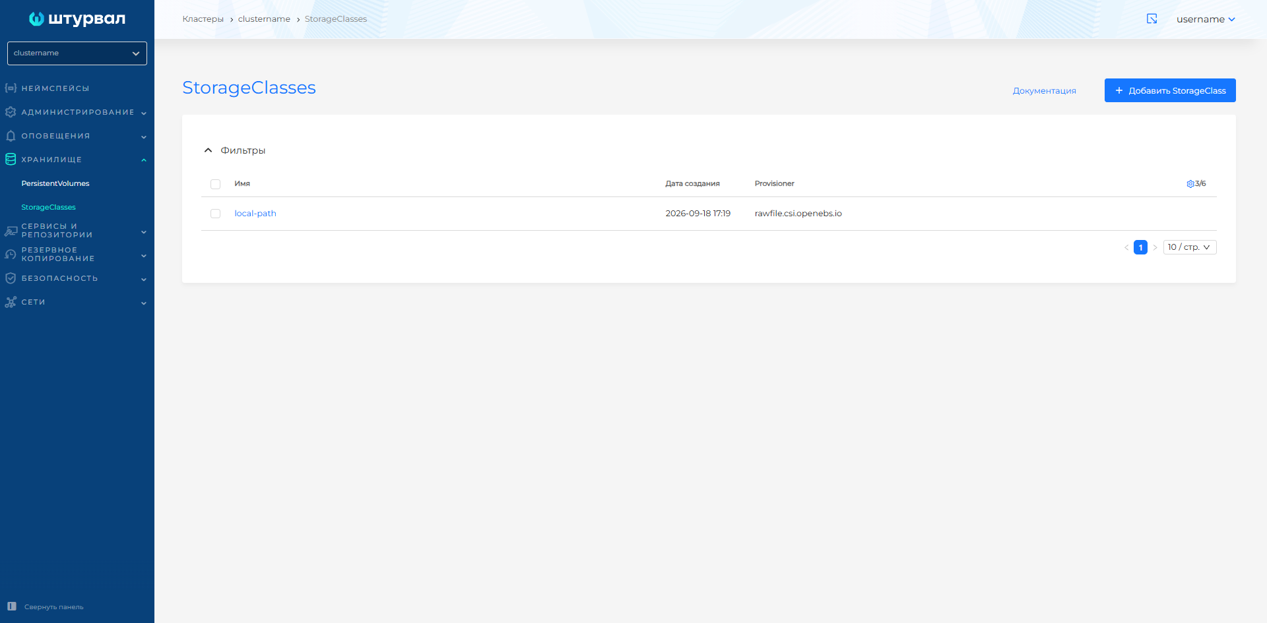The image size is (1267, 623).
Task: Click the Оповещения bell icon
Action: (11, 136)
